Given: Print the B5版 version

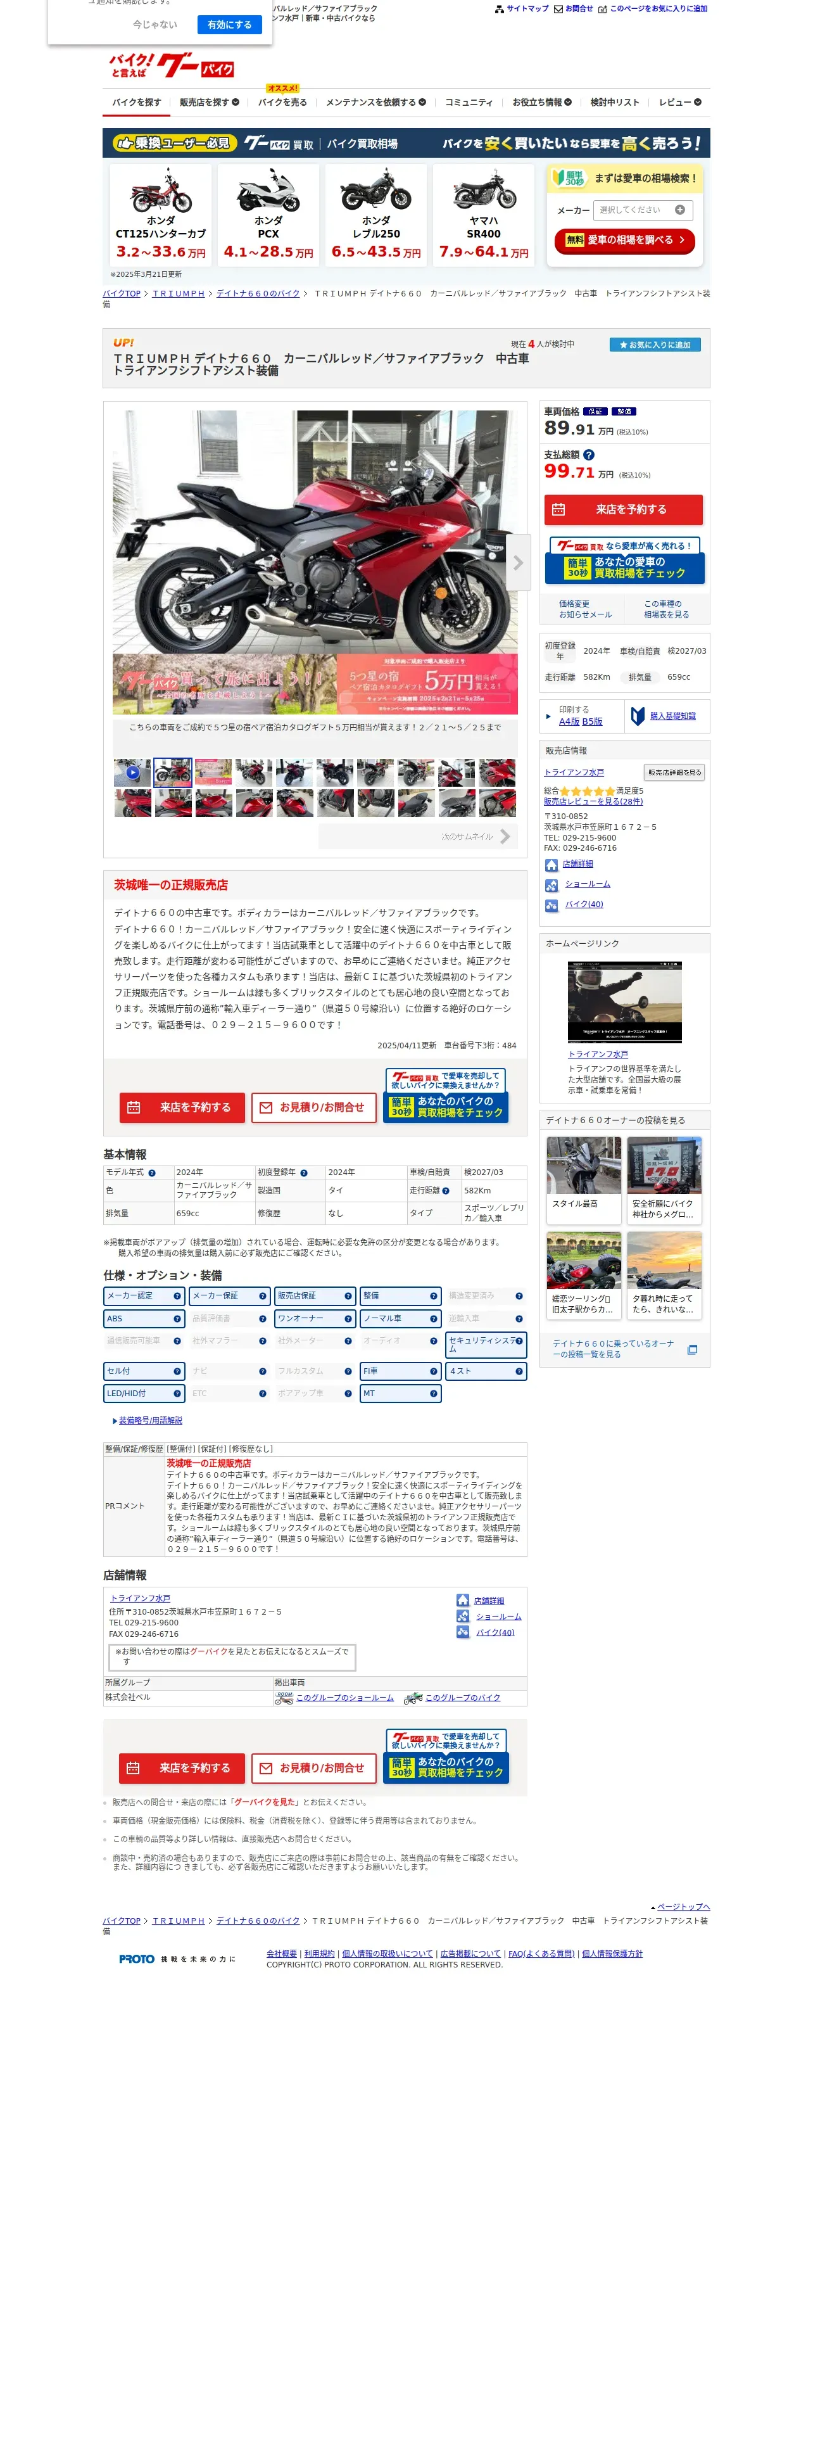Looking at the screenshot, I should click(593, 721).
